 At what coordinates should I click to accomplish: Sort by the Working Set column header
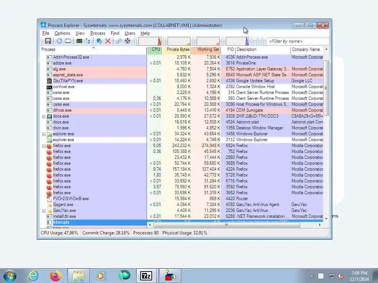pos(206,50)
